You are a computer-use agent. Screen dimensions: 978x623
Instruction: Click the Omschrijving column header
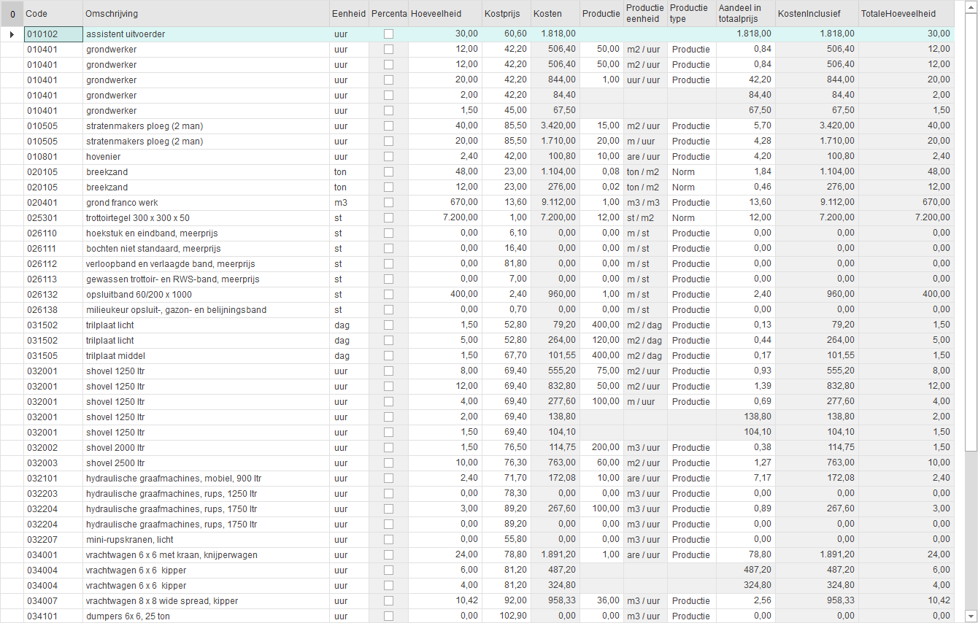pos(206,14)
